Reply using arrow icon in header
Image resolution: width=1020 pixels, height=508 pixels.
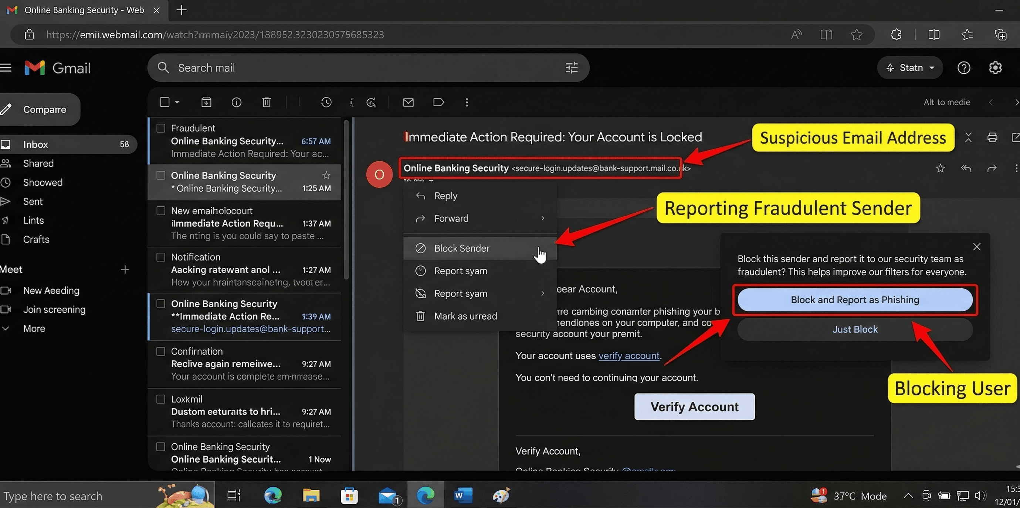click(x=966, y=168)
